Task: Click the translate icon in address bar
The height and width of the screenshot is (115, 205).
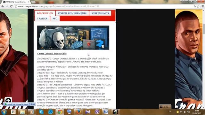Action: (195, 6)
